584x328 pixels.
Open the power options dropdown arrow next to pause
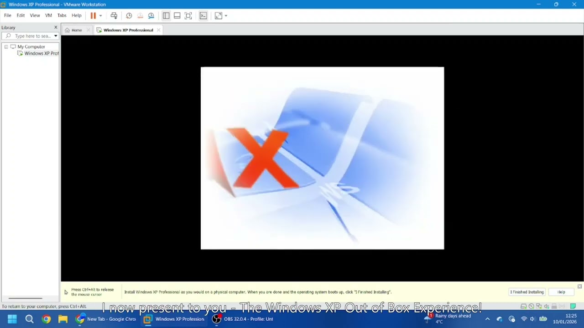[x=100, y=15]
